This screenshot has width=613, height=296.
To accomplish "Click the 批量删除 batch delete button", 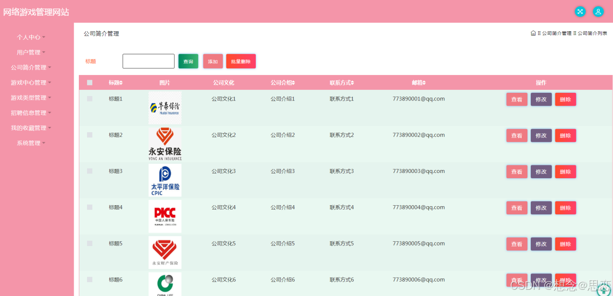I will [x=241, y=61].
